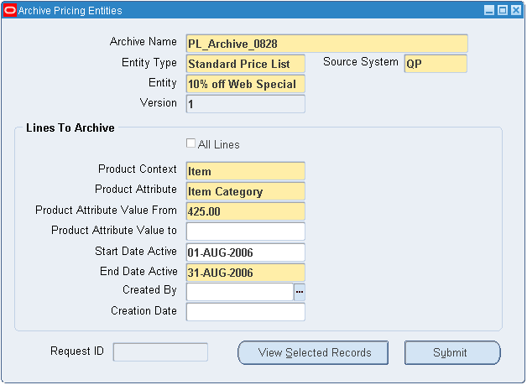This screenshot has height=385, width=527.
Task: Click the Archive Name field
Action: pos(326,44)
